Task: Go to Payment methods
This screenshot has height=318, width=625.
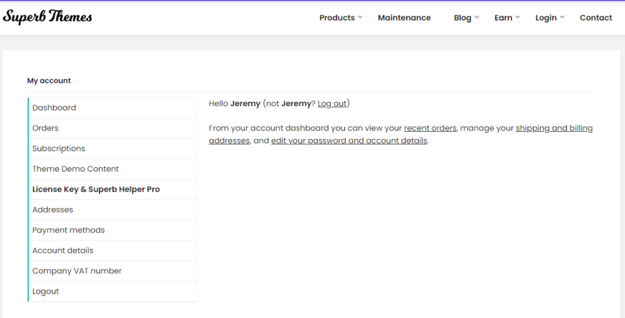Action: (113, 230)
